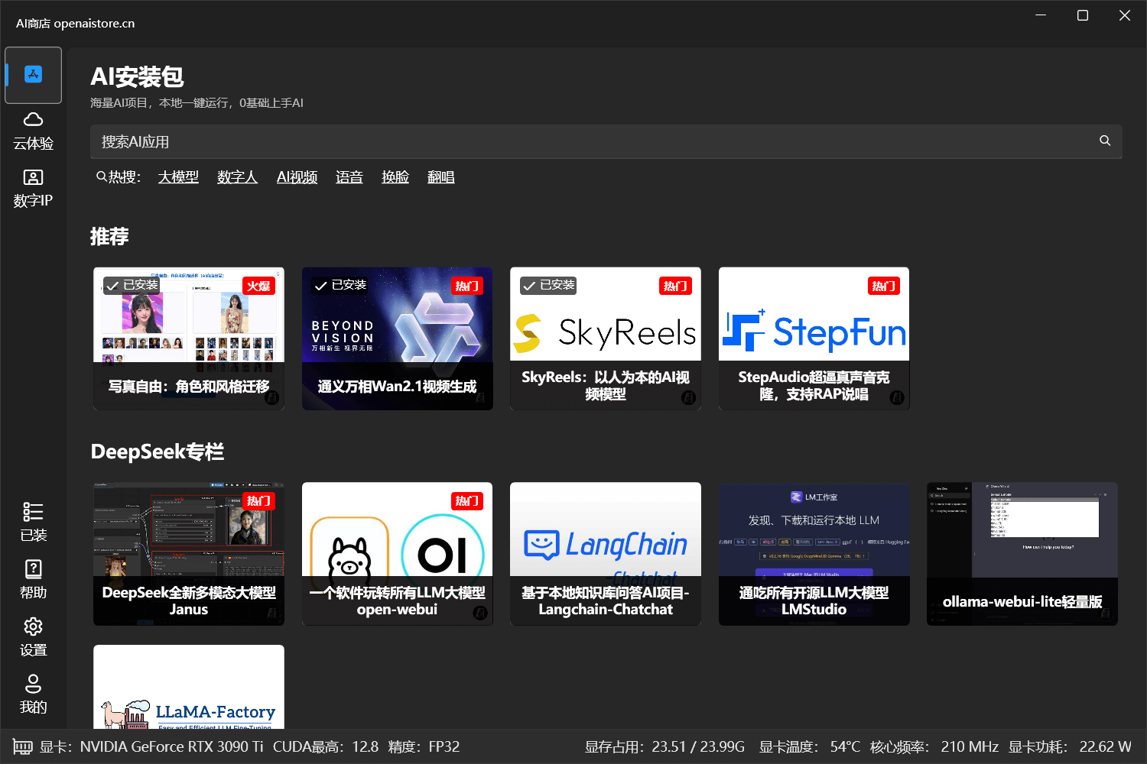Screen dimensions: 1147x764
Task: Click the 热门 tag on open-webui card
Action: [x=467, y=500]
